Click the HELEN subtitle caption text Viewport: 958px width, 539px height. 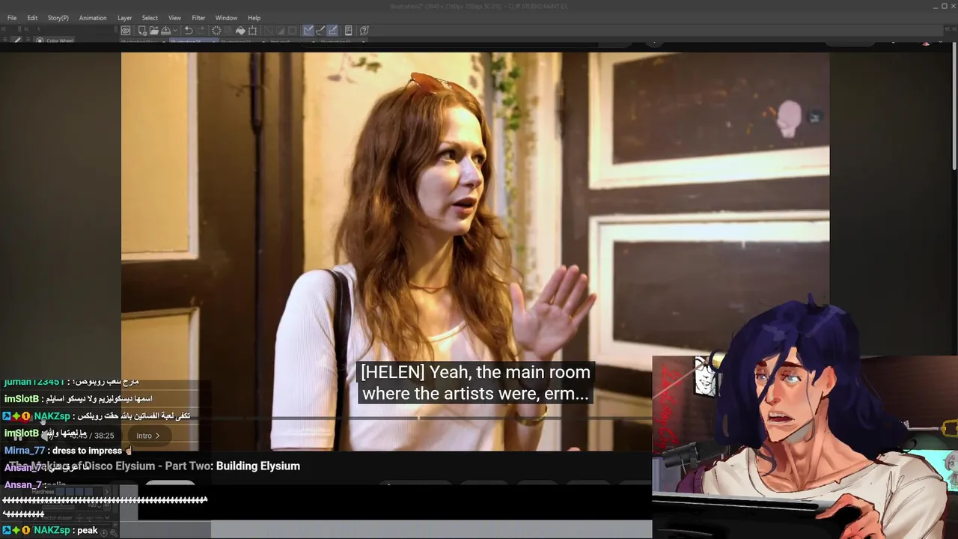(x=475, y=383)
